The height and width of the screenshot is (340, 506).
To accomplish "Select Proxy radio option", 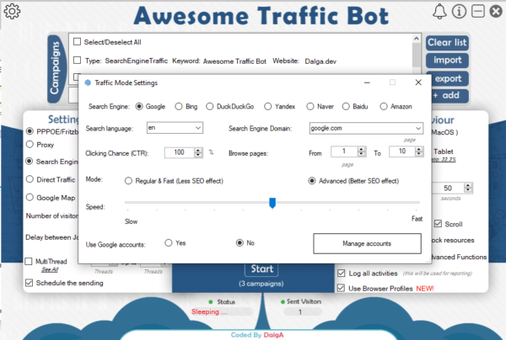I will click(x=30, y=144).
